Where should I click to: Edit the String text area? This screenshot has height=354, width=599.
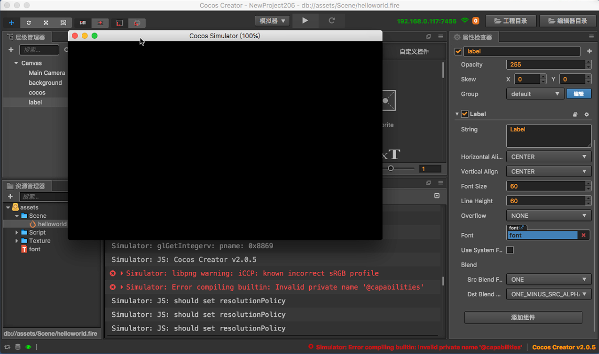549,136
